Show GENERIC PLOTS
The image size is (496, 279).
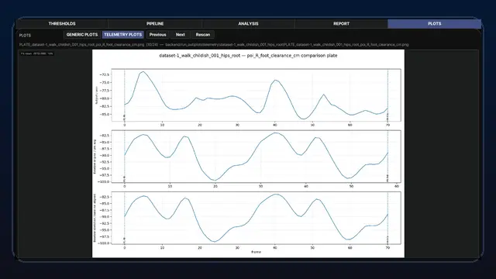[82, 35]
